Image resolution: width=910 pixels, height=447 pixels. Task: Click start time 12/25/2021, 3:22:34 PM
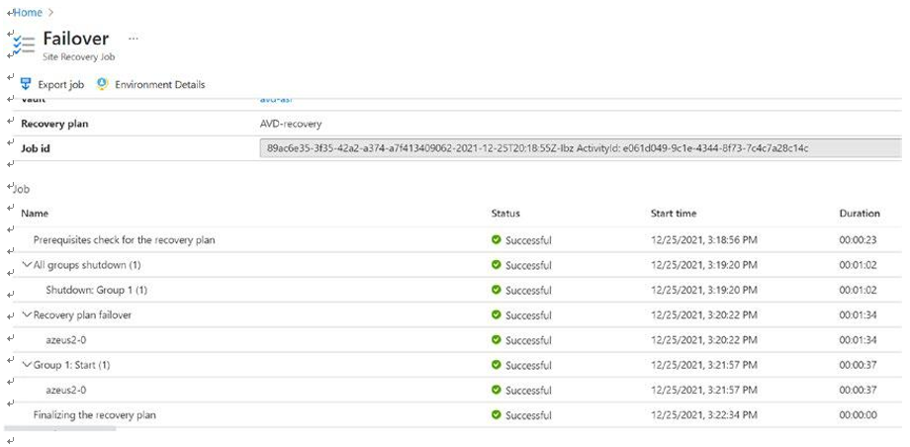704,415
